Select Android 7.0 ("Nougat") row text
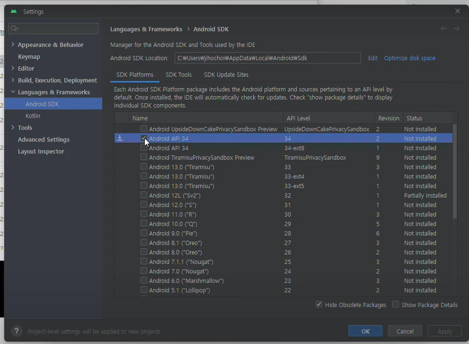Image resolution: width=469 pixels, height=344 pixels. click(179, 271)
